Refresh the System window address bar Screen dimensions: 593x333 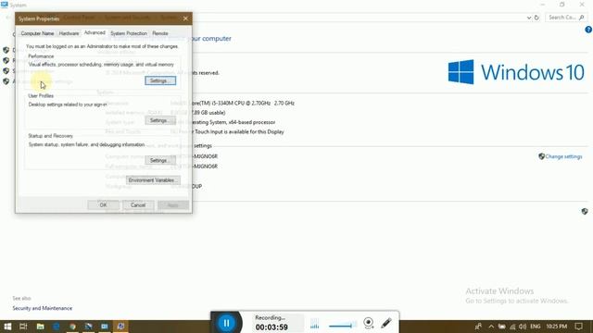coord(536,18)
